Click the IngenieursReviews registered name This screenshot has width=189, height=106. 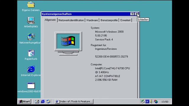(x=106, y=49)
